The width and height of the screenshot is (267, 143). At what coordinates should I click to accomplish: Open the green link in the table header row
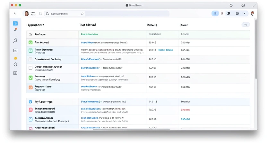(90, 34)
